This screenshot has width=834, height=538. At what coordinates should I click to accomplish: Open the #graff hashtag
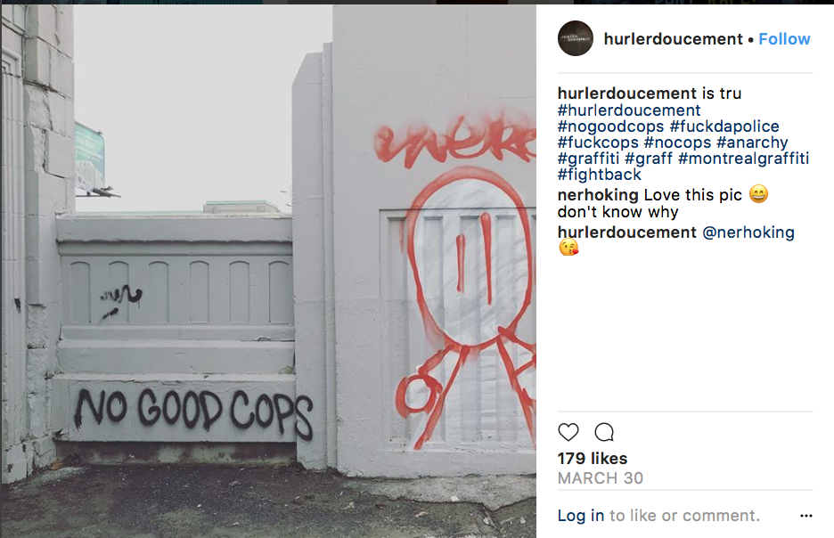click(x=649, y=159)
